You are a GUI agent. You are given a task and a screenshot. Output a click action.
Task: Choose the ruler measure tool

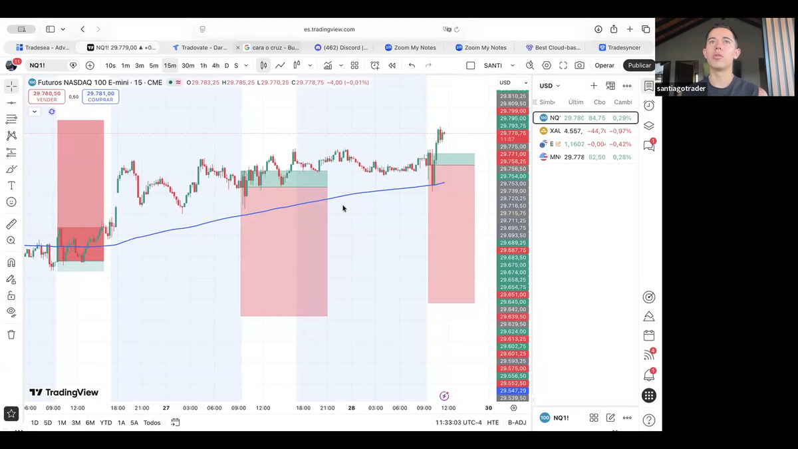click(x=11, y=224)
